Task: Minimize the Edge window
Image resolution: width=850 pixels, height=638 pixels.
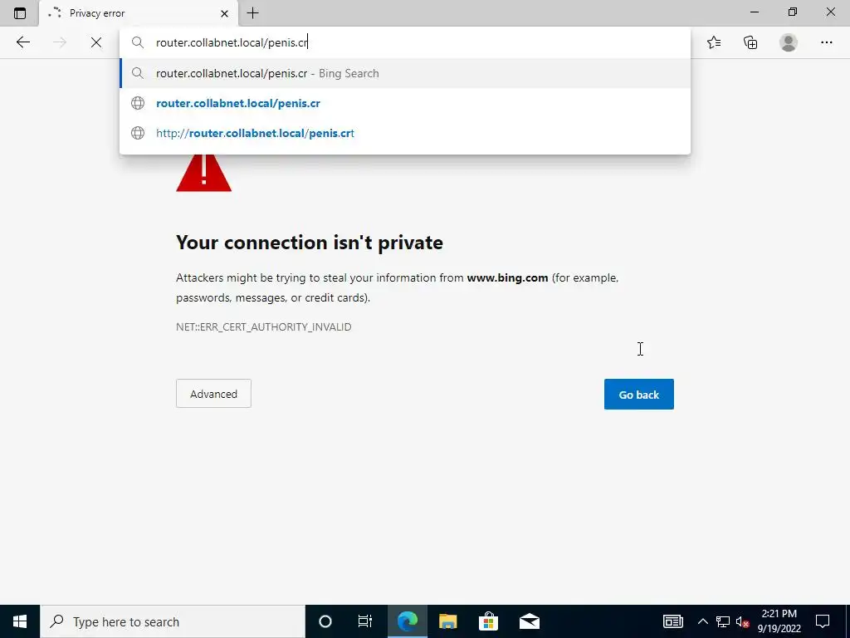Action: click(755, 12)
